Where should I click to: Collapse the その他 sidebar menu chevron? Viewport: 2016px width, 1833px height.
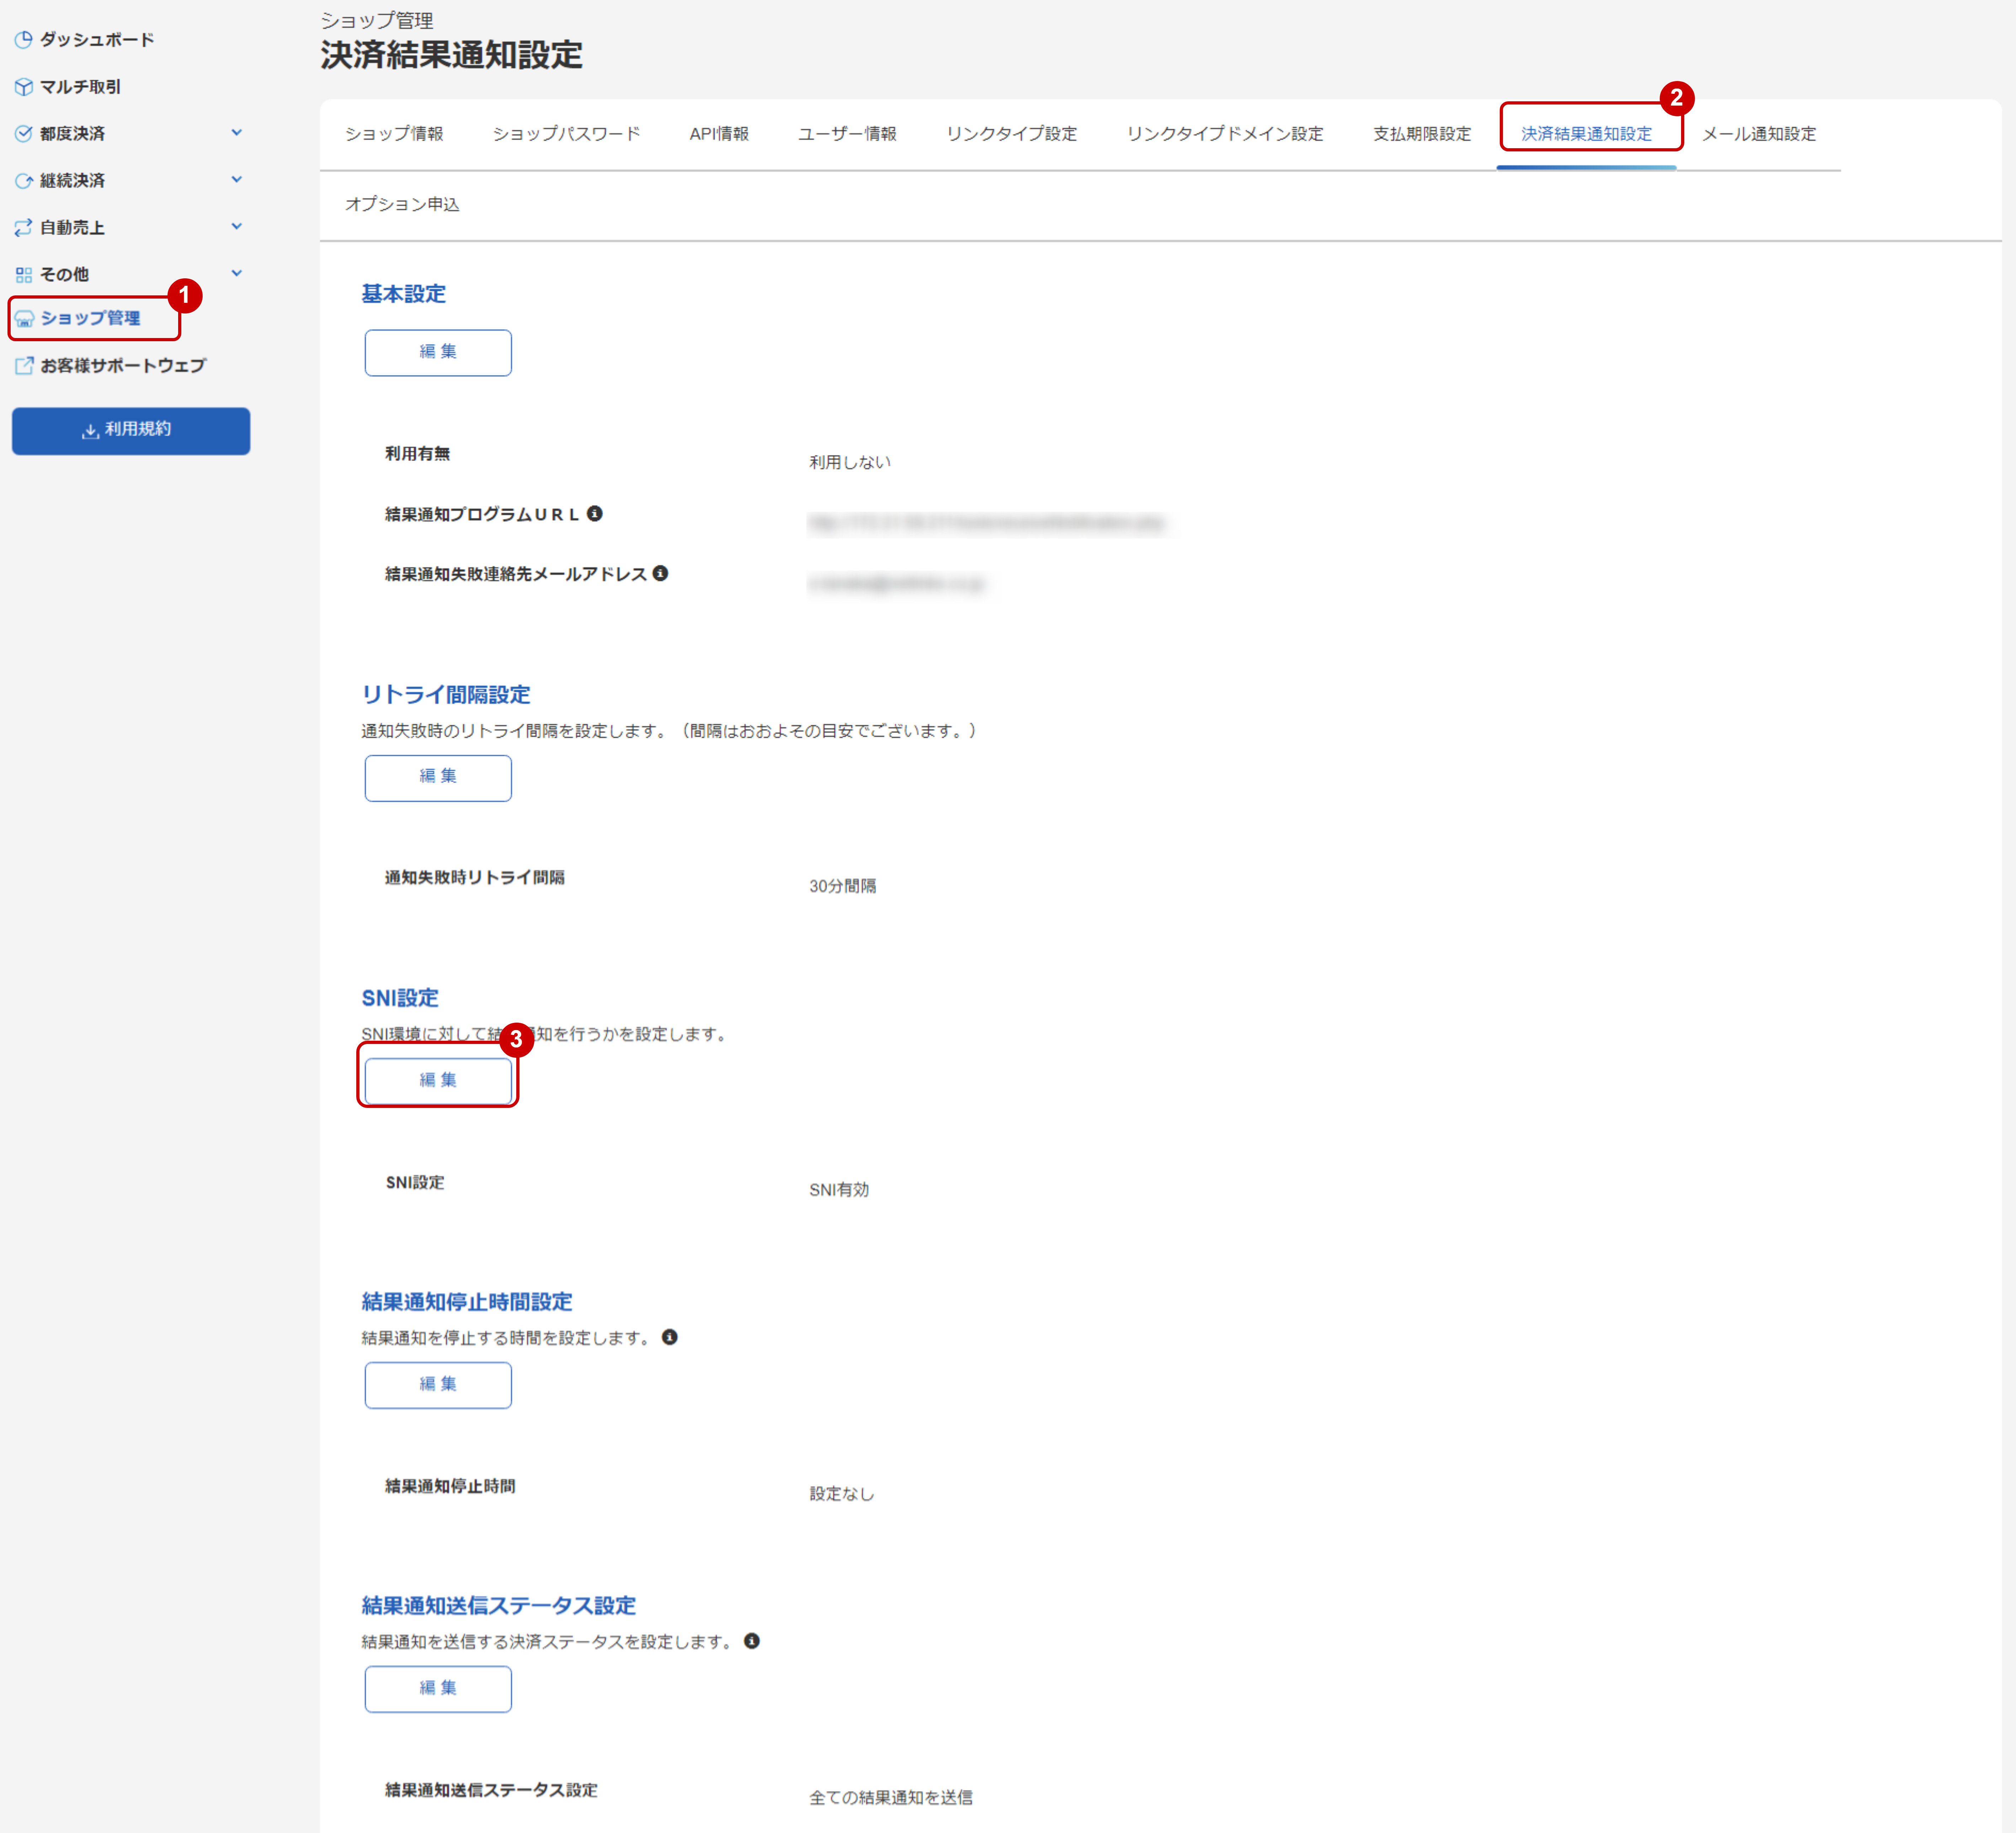click(x=237, y=272)
